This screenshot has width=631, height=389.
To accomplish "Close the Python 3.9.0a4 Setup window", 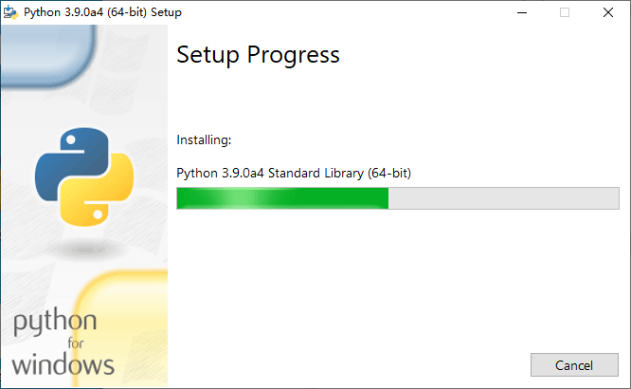I will [608, 12].
